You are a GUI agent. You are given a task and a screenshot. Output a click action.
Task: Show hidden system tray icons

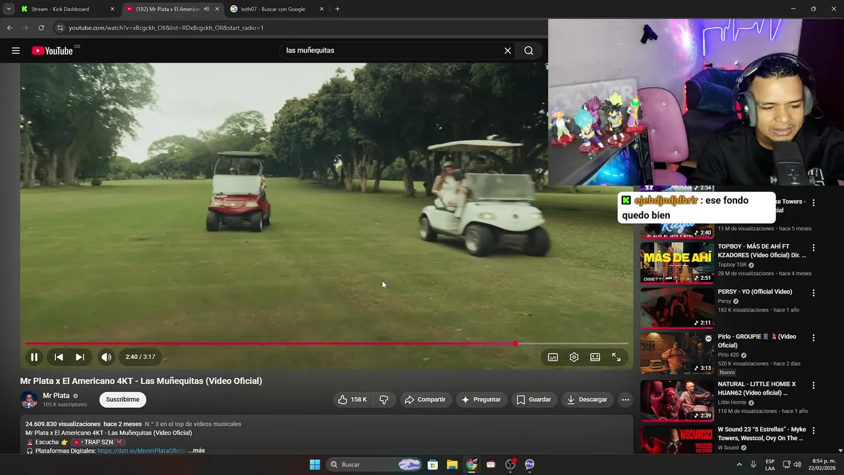coord(738,464)
